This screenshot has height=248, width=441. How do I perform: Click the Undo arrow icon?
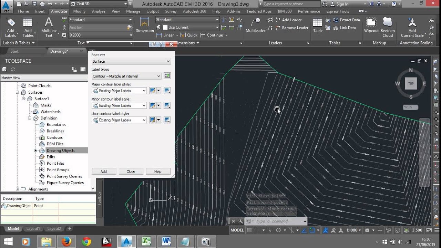pos(50,4)
